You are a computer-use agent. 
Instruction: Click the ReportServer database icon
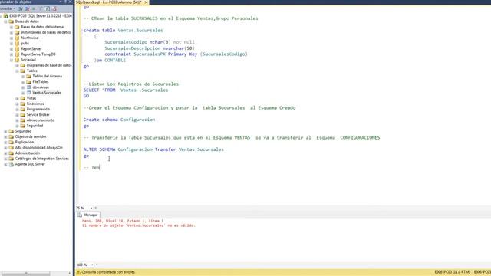tap(17, 49)
